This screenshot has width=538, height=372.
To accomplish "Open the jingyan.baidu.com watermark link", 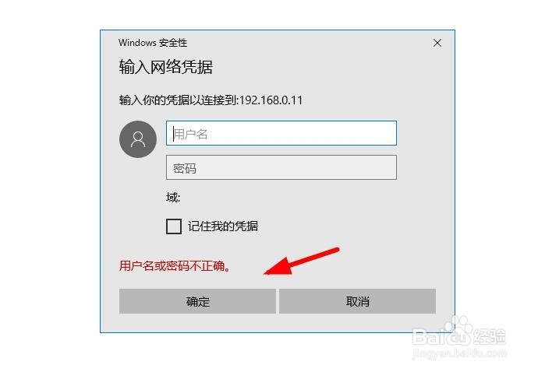I will click(459, 353).
